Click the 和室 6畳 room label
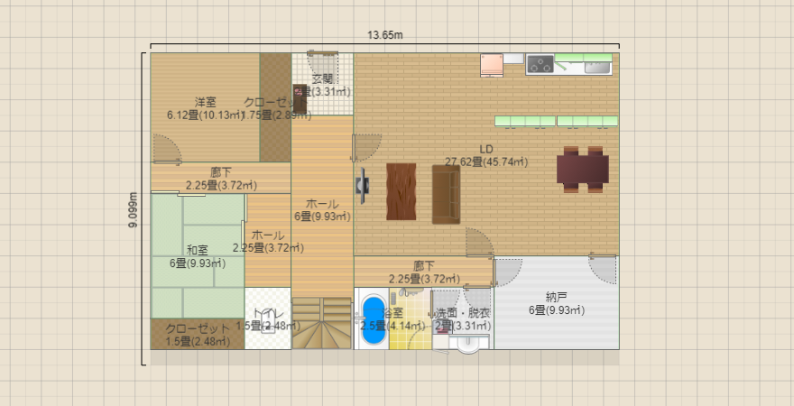794x406 pixels. tap(198, 256)
